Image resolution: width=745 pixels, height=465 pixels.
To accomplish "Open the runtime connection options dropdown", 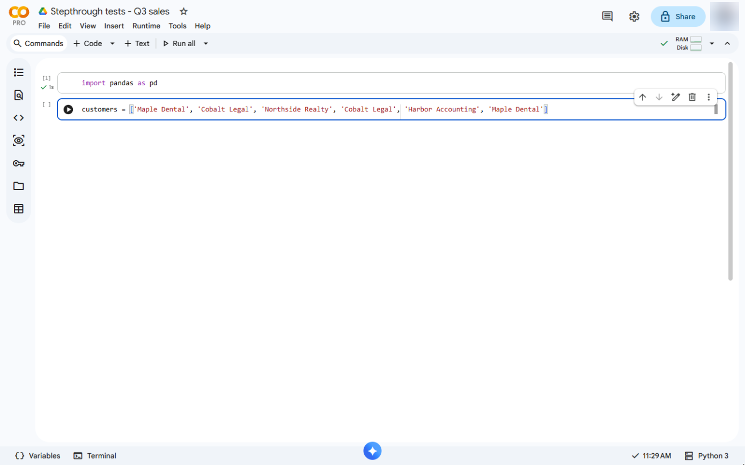I will 712,43.
